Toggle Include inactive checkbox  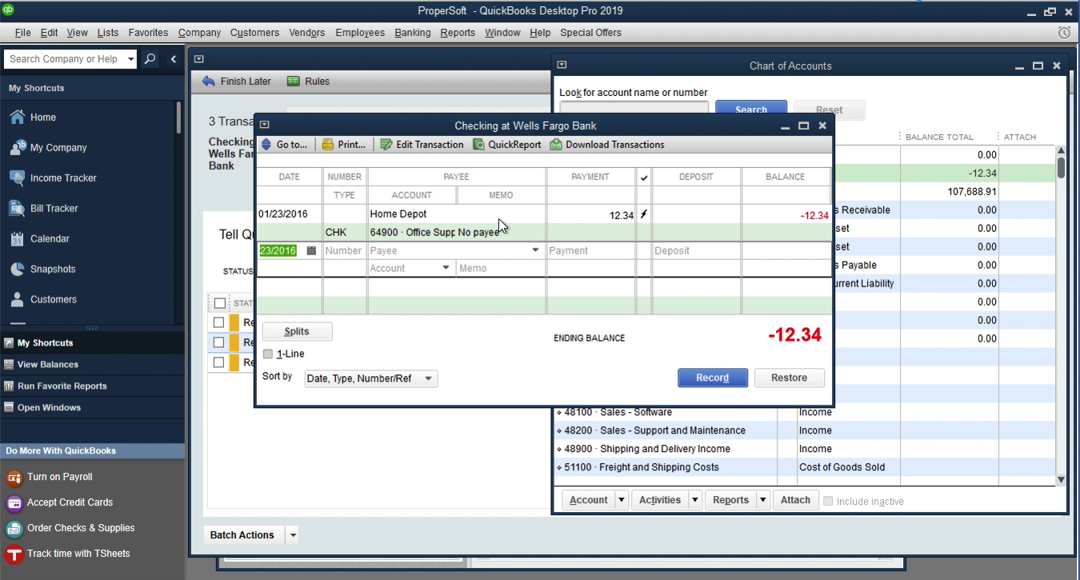[828, 501]
